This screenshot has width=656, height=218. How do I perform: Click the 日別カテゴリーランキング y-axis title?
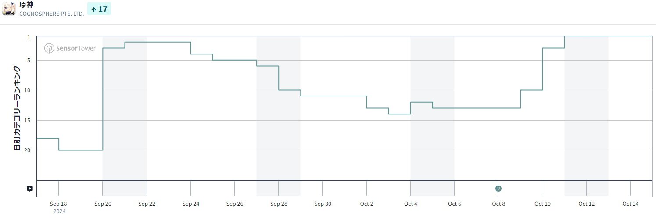coord(17,108)
